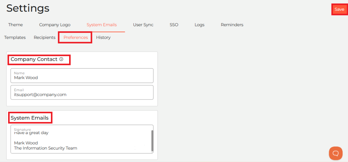Click the Settings page heading
The height and width of the screenshot is (162, 348).
28,8
